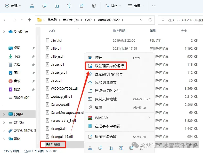The width and height of the screenshot is (203, 153).
Task: Sort by the 修改日期 column header
Action: tap(119, 31)
